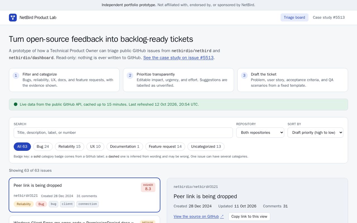Click Copy link to this view button

tap(249, 217)
